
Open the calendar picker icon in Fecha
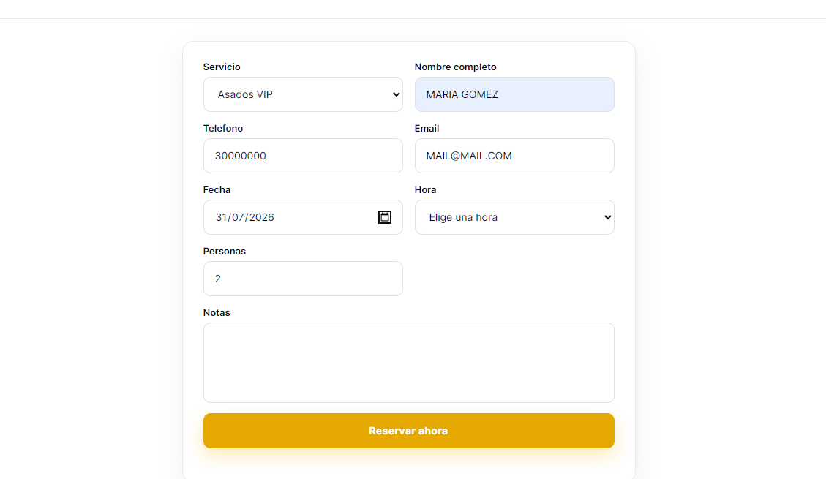(x=385, y=217)
